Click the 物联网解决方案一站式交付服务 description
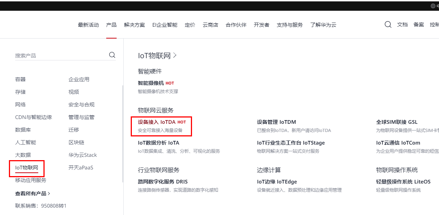 click(x=288, y=151)
